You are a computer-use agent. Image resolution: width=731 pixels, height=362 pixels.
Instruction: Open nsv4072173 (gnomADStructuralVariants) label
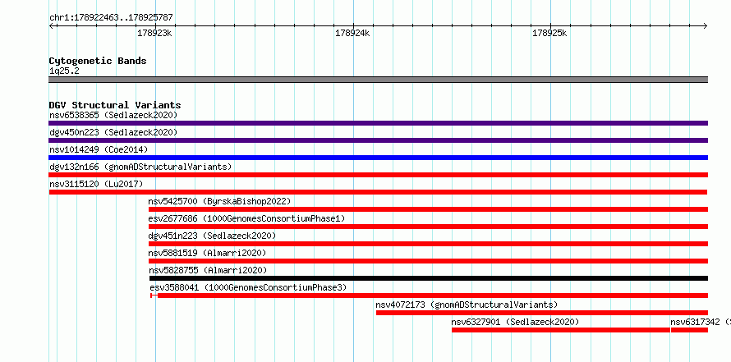pyautogui.click(x=467, y=305)
